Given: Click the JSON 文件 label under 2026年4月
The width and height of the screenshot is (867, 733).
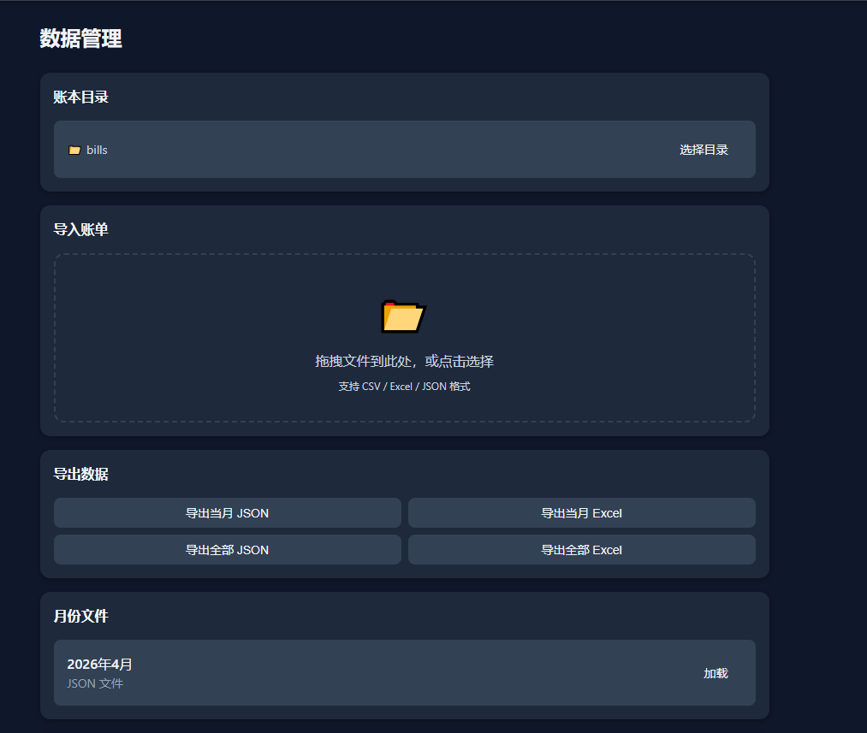Looking at the screenshot, I should (x=95, y=683).
